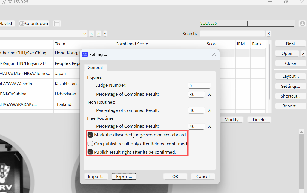Click the SUCCESS status progress bar
The height and width of the screenshot is (193, 307).
247,23
